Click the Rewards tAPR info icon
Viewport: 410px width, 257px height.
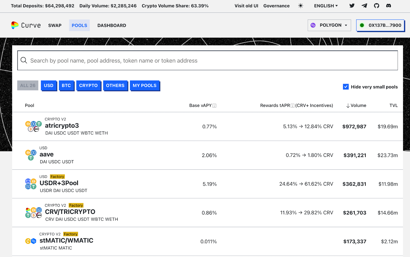click(x=292, y=106)
